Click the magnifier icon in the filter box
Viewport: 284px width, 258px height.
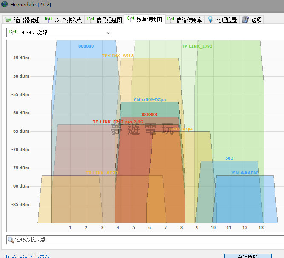tap(11, 240)
